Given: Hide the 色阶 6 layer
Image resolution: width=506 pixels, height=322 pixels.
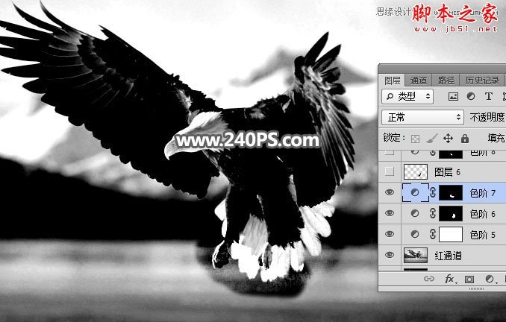Looking at the screenshot, I should point(390,213).
